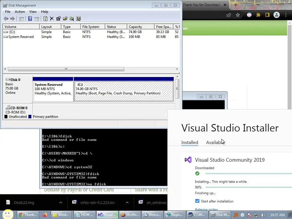Screen dimensions: 292x219
Task: Click the installation 99% progress bar
Action: pos(248,187)
